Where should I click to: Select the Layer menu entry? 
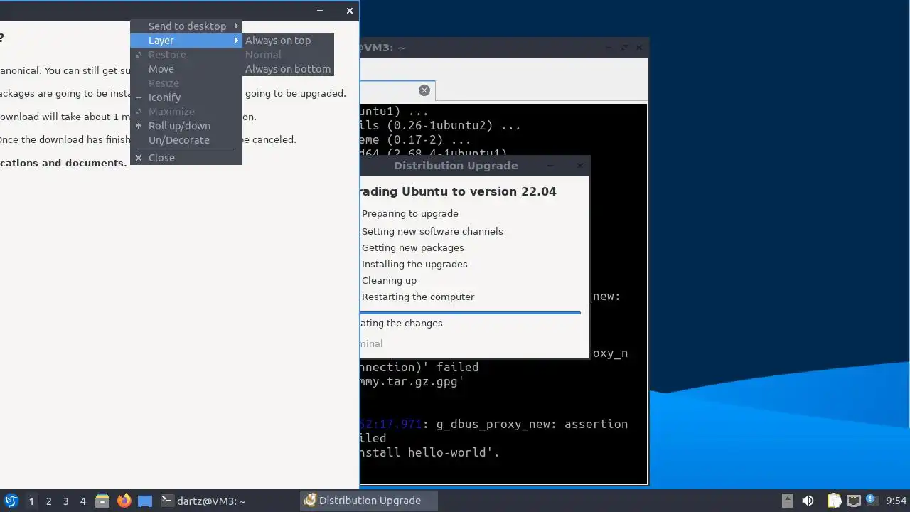click(x=186, y=41)
